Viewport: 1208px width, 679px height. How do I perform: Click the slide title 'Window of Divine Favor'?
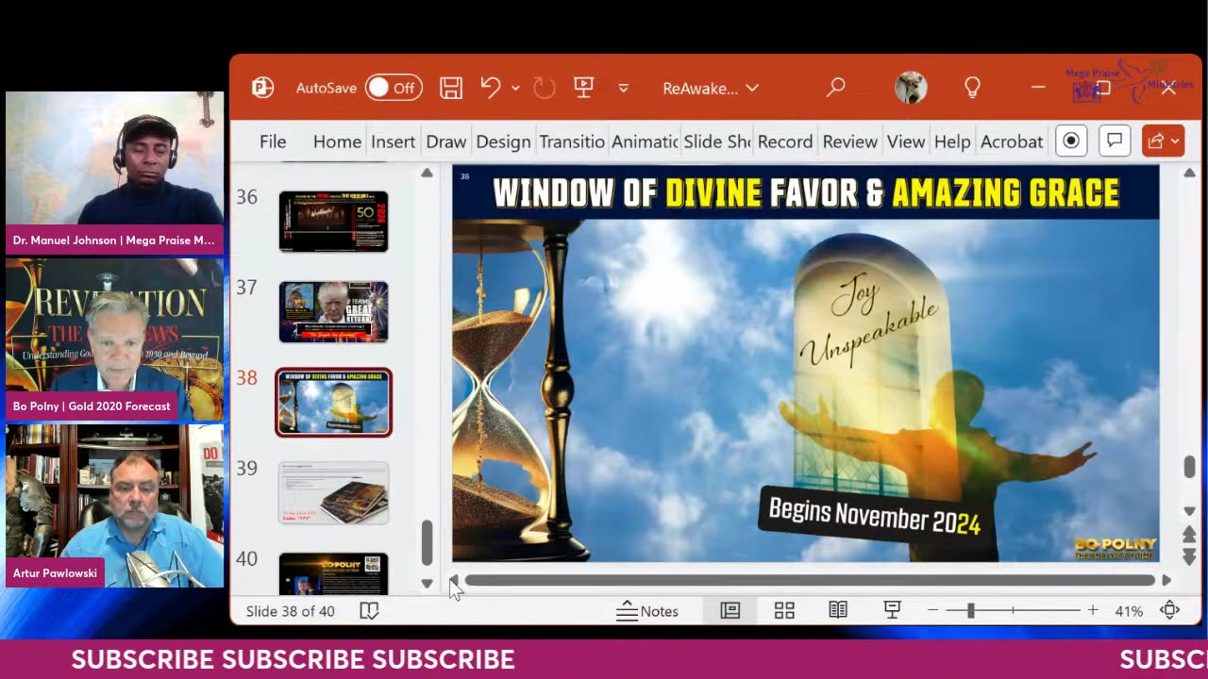coord(806,193)
